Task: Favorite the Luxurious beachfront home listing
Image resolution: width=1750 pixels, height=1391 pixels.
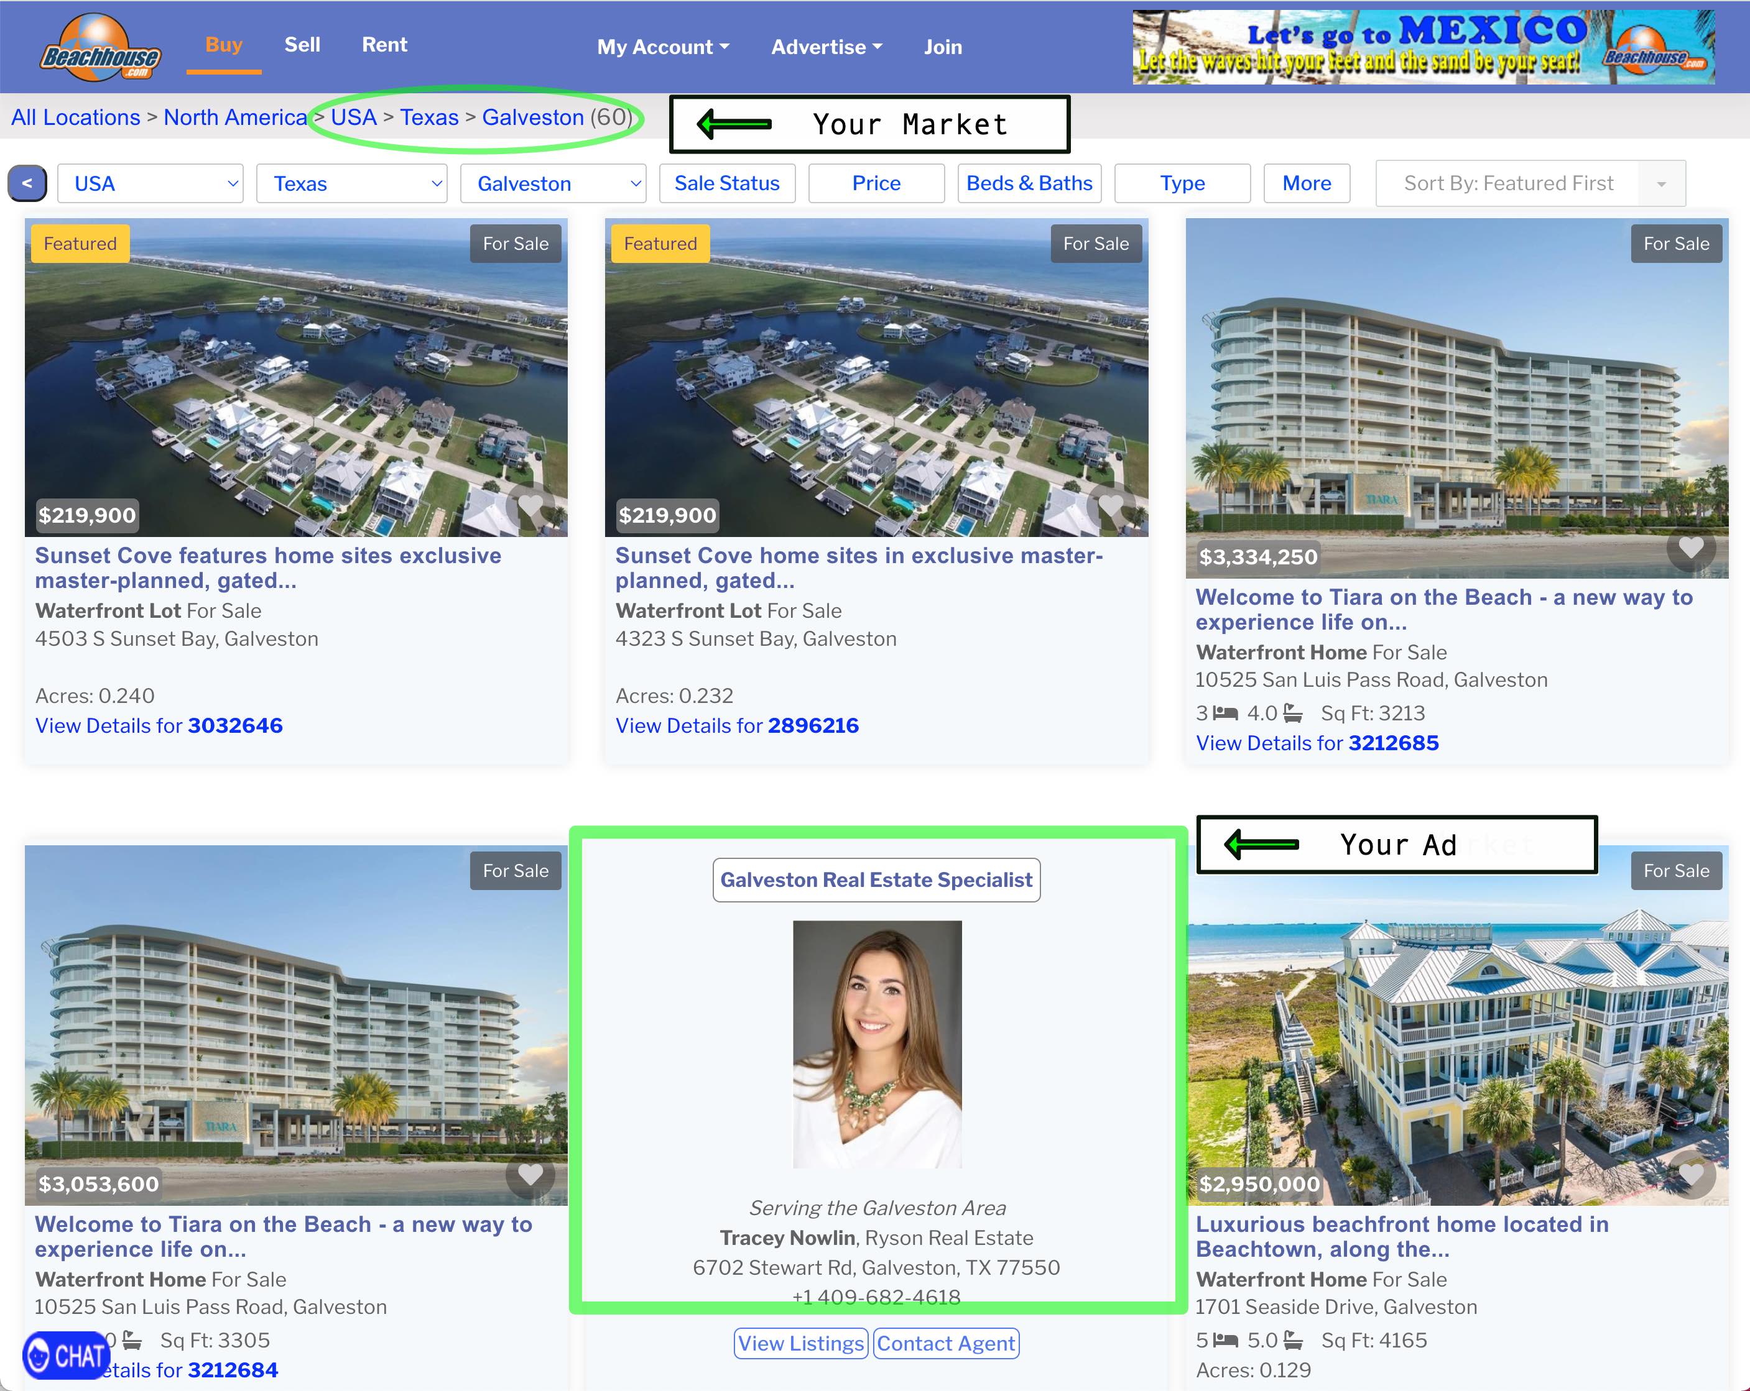Action: tap(1691, 1175)
